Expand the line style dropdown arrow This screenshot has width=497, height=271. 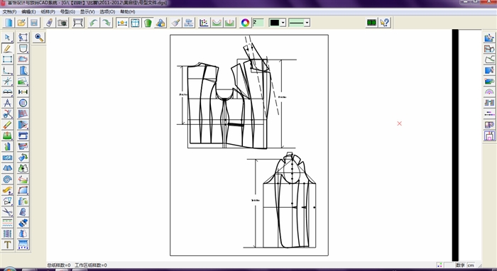[x=307, y=23]
